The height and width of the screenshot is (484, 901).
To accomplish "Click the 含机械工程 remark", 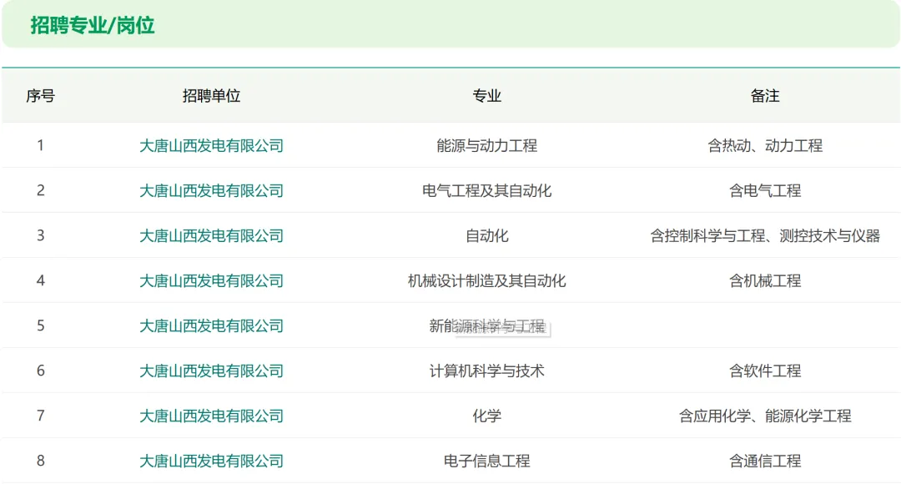I will click(765, 280).
